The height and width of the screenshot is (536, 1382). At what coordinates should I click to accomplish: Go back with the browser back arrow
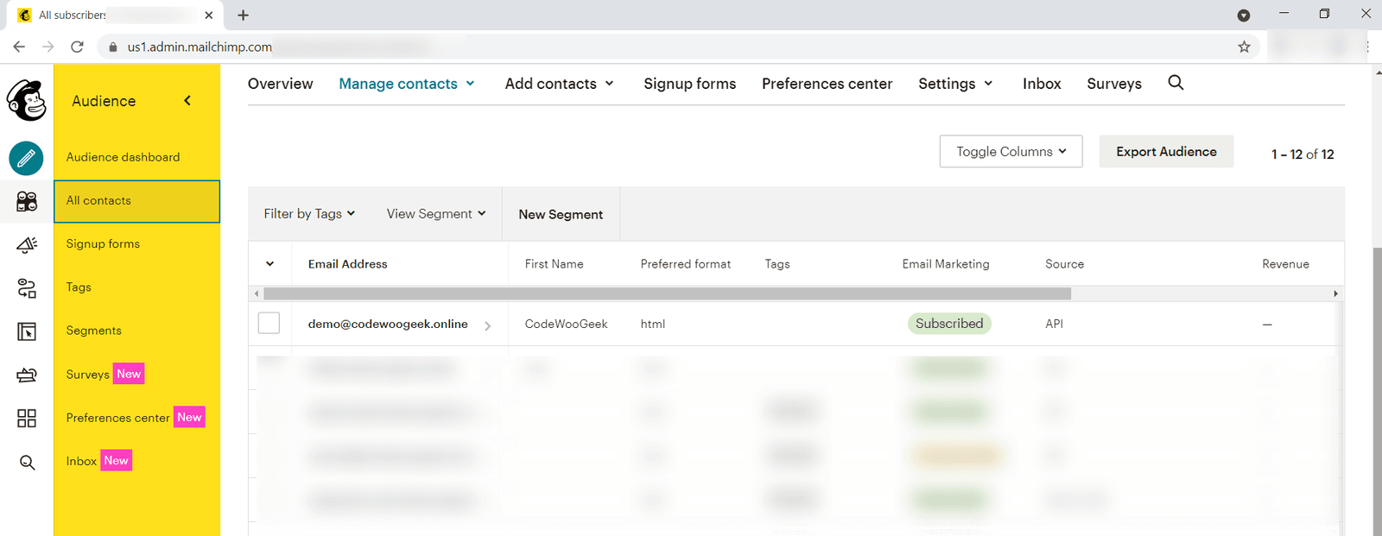(19, 47)
